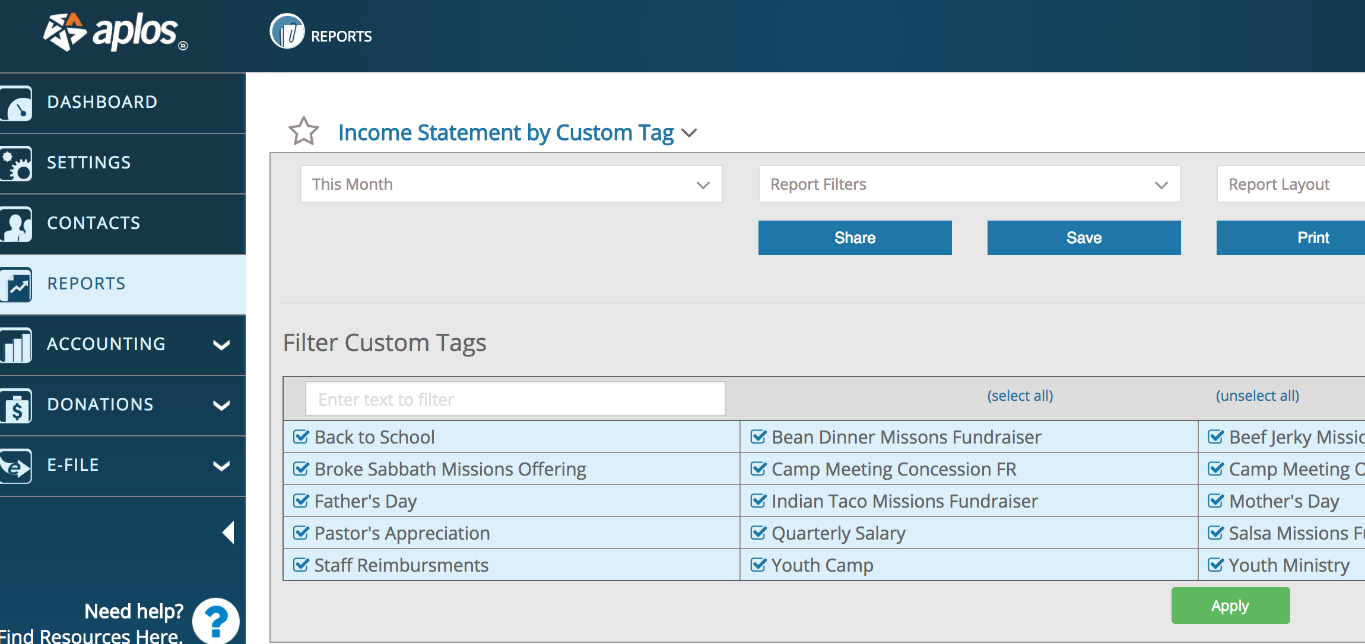The image size is (1365, 644).
Task: Uncheck the Youth Camp tag
Action: tap(758, 565)
